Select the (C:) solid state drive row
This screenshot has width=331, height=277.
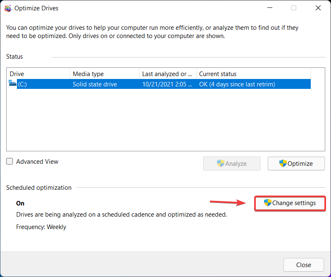[x=124, y=84]
